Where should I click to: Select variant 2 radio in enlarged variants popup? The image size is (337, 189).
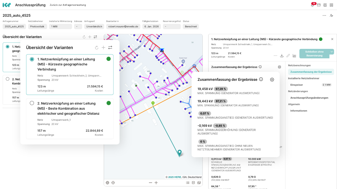tap(32, 103)
